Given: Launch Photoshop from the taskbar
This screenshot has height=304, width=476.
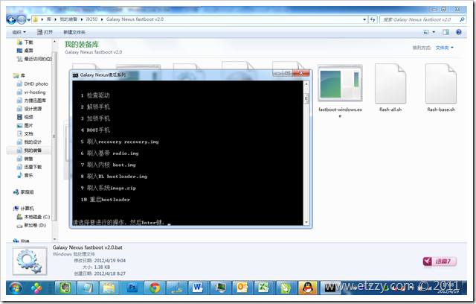Looking at the screenshot, I should click(132, 288).
